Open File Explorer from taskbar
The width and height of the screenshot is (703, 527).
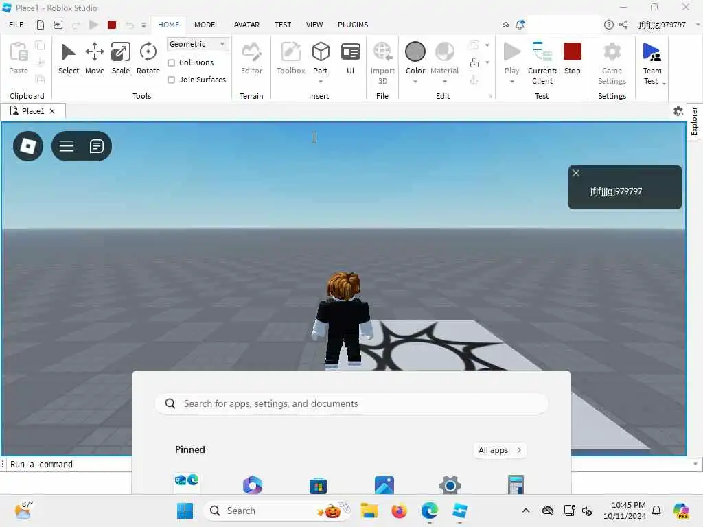coord(369,511)
